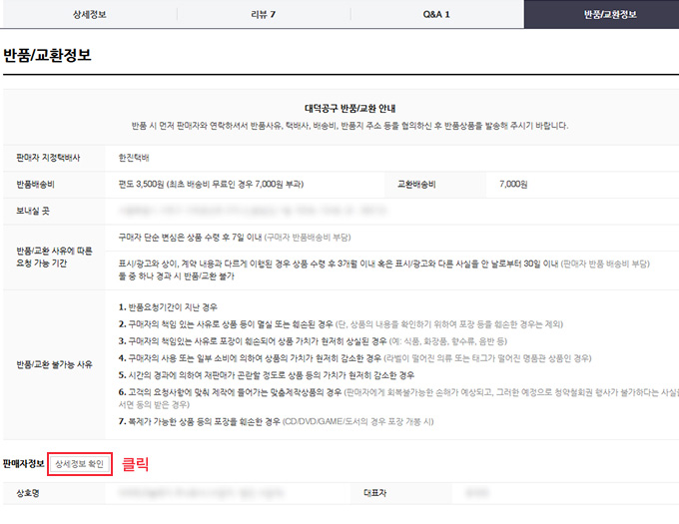Click the 반품/교환정보 page heading

click(47, 55)
